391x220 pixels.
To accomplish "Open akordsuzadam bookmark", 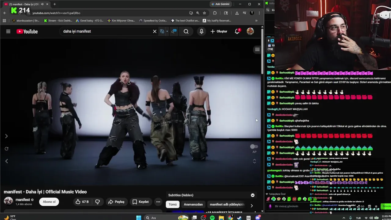I will click(x=26, y=21).
